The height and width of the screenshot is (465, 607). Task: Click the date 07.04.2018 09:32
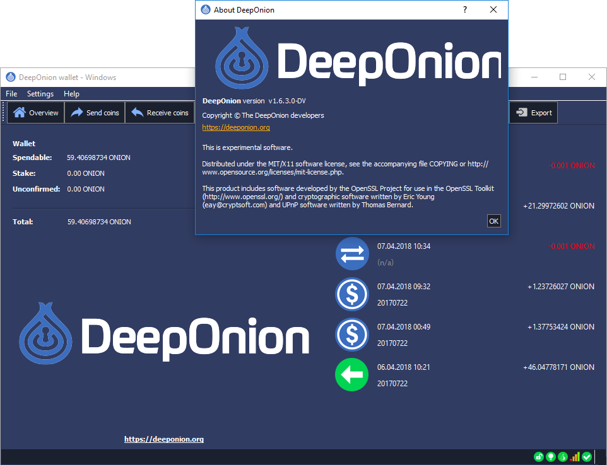tap(404, 287)
